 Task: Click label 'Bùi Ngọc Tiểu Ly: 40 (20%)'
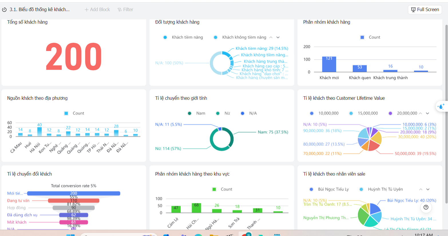click(x=412, y=200)
